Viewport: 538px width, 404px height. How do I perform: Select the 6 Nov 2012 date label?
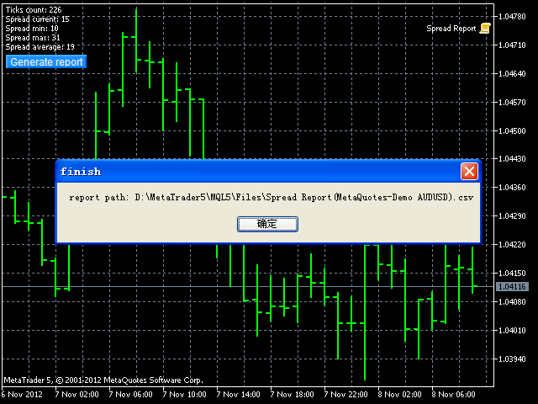point(21,395)
